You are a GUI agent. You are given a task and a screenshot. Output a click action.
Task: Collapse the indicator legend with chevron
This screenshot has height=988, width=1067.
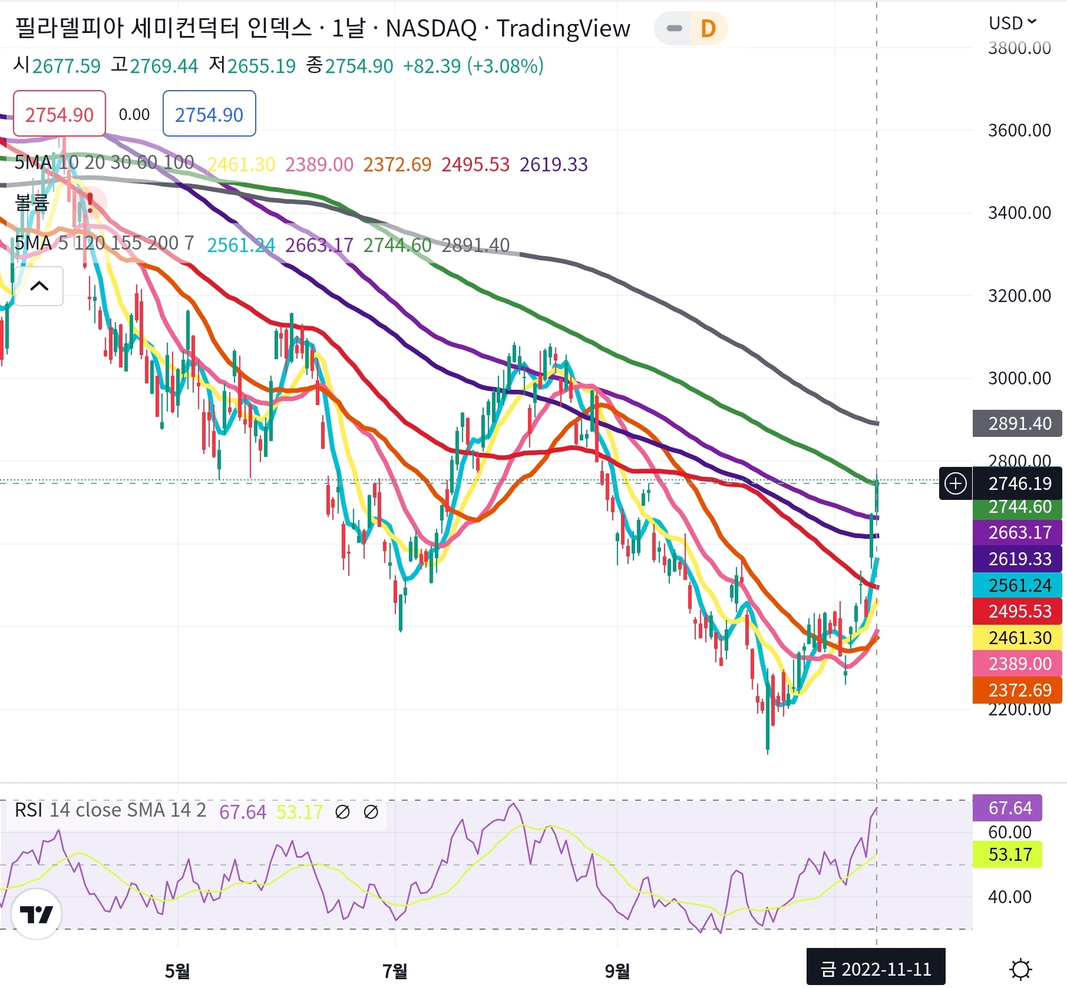[x=39, y=286]
